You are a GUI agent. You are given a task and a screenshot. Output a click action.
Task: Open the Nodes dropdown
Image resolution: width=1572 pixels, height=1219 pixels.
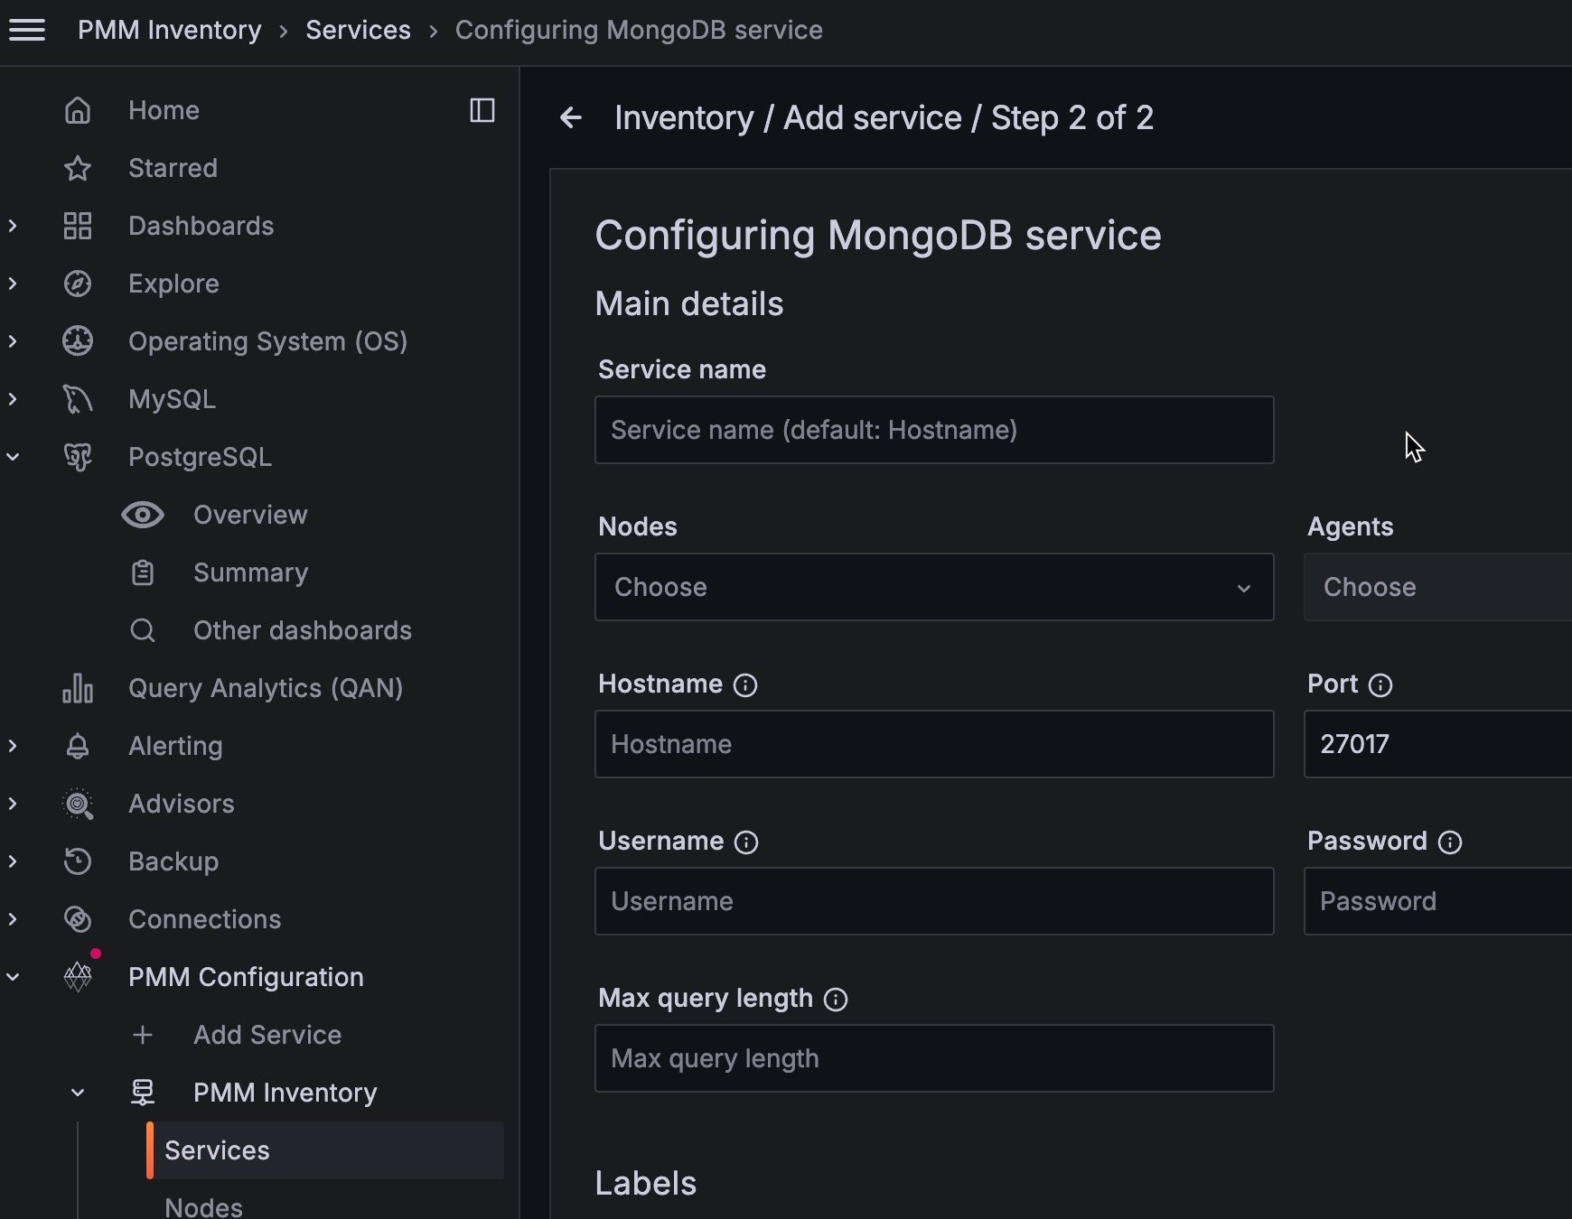click(x=934, y=587)
